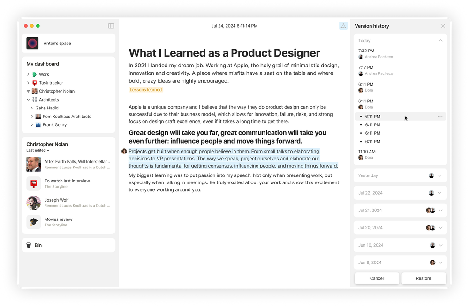The width and height of the screenshot is (469, 306).
Task: Open three-dots menu on hovered 6:11 PM version
Action: (x=440, y=117)
